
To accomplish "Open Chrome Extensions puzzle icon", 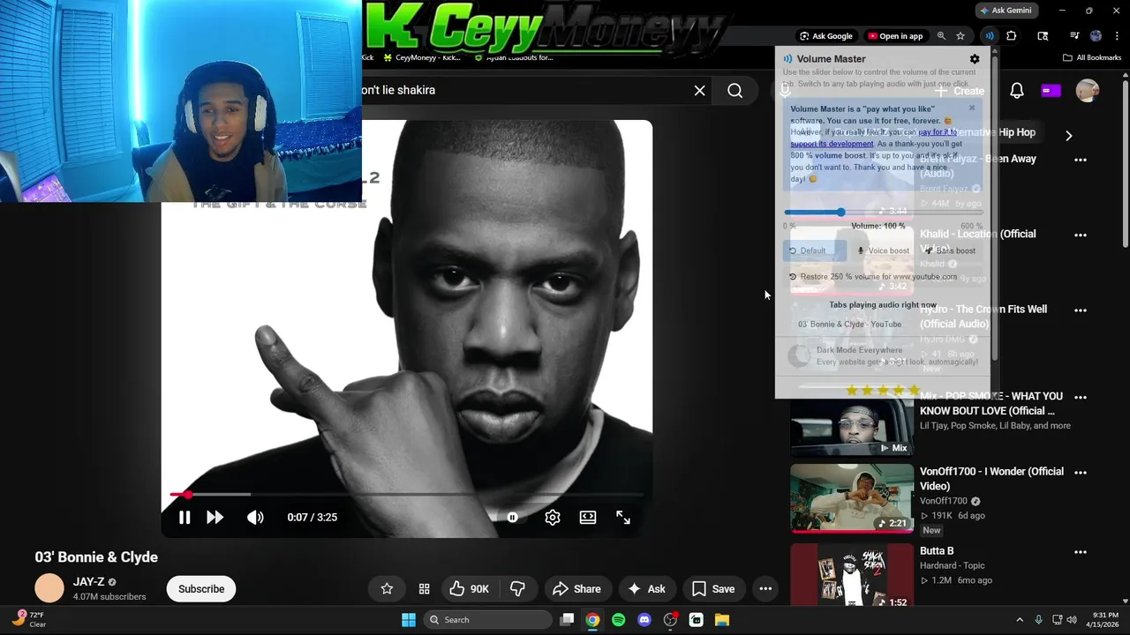I will [x=1012, y=36].
